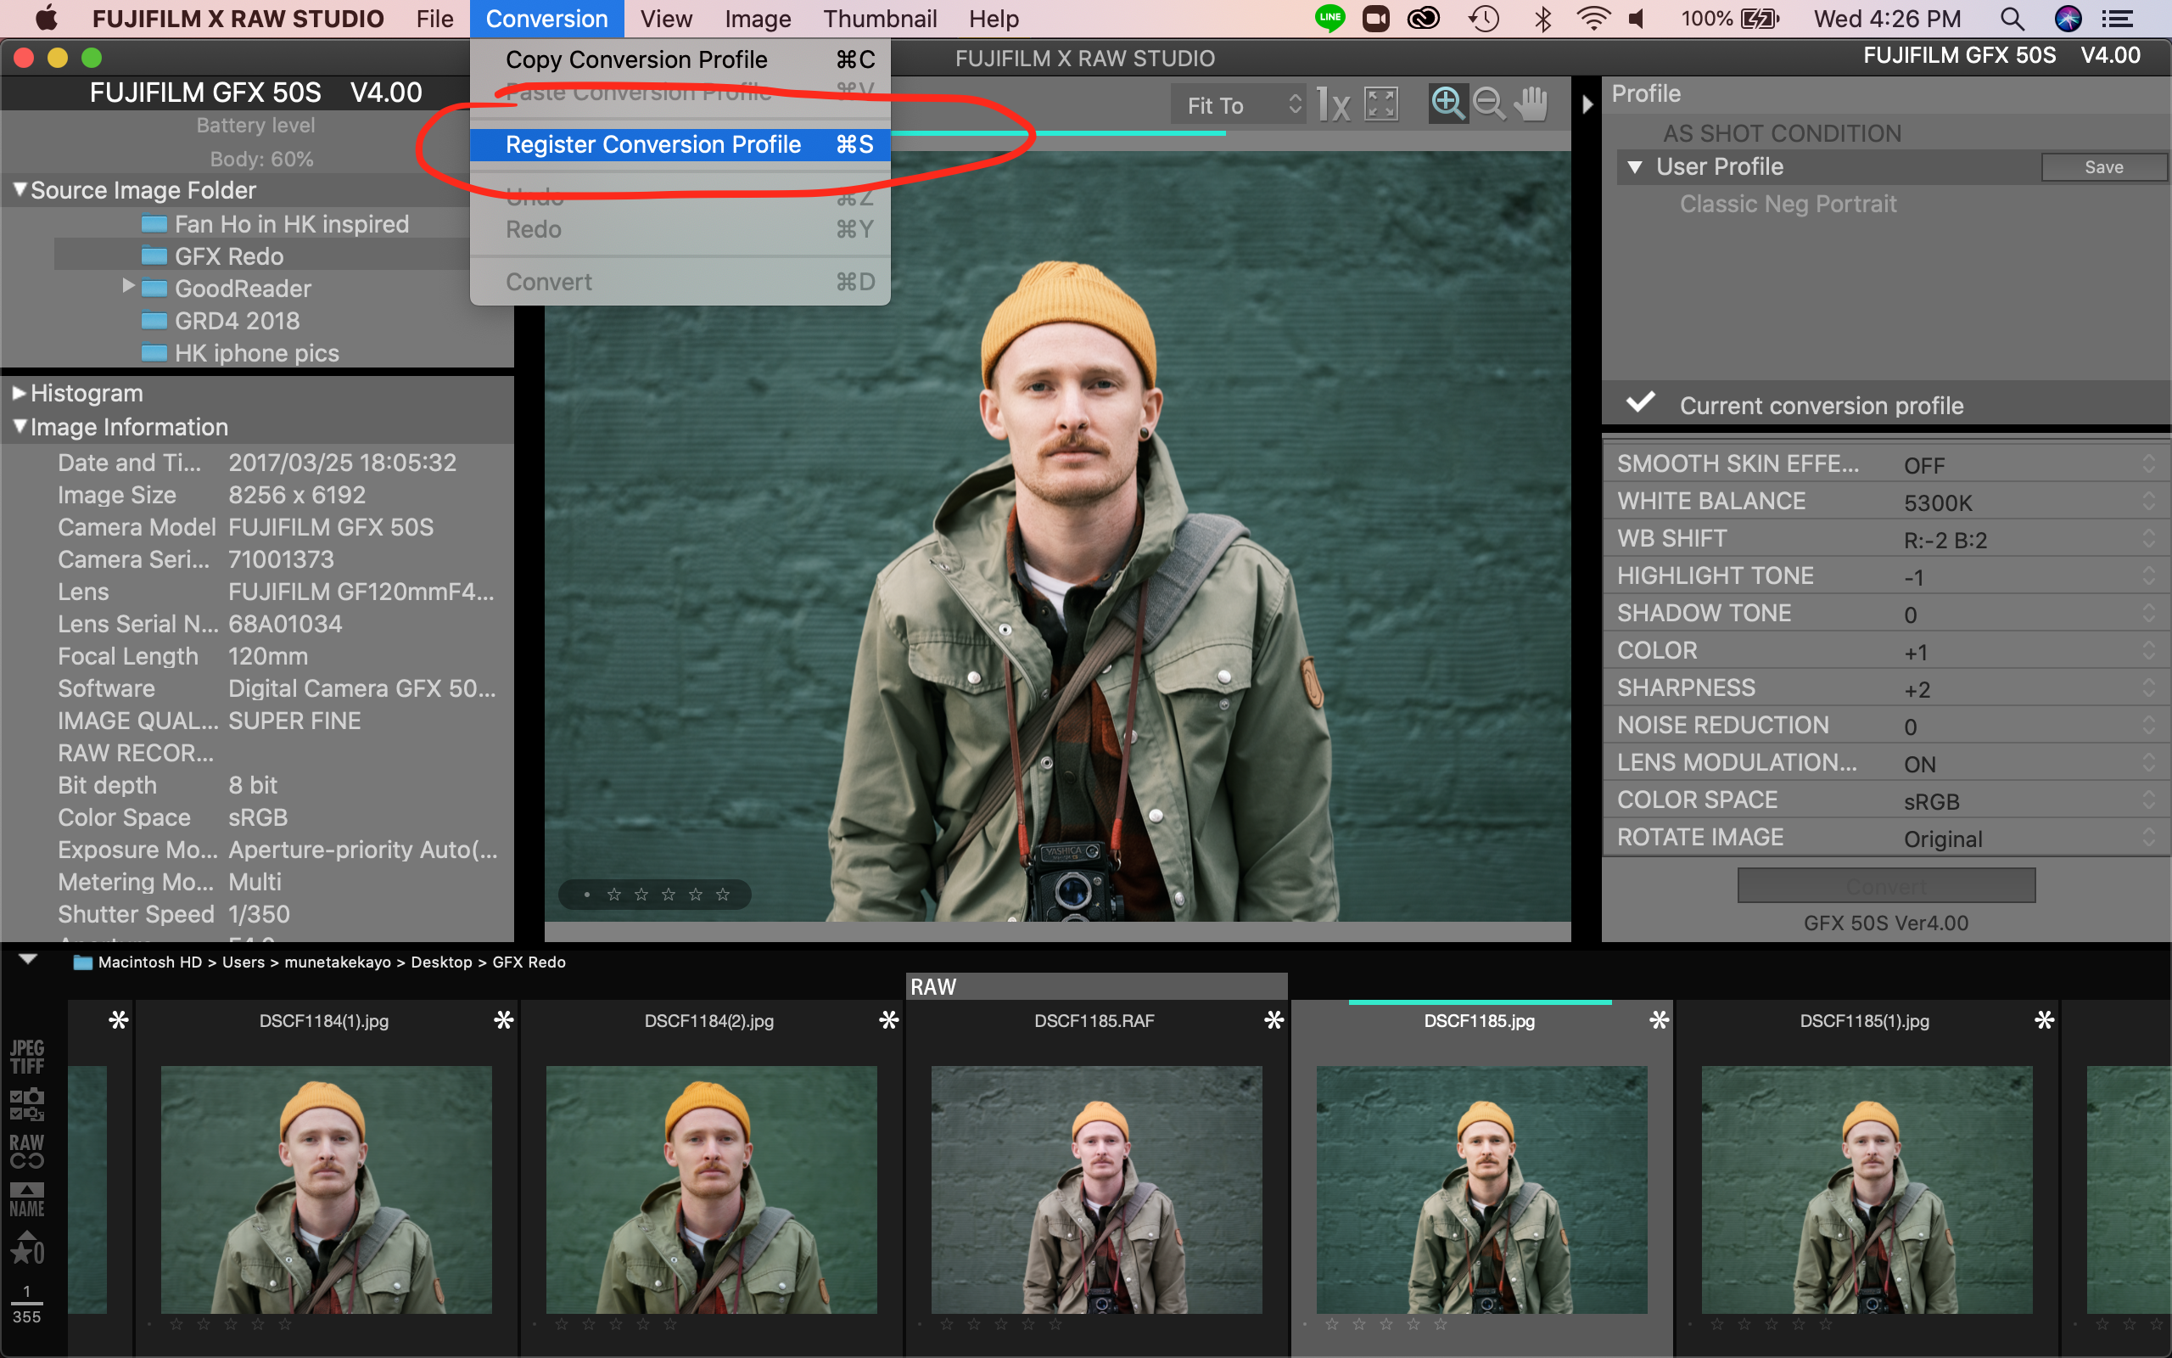Open the Thumbnail menu
2172x1358 pixels.
880,18
